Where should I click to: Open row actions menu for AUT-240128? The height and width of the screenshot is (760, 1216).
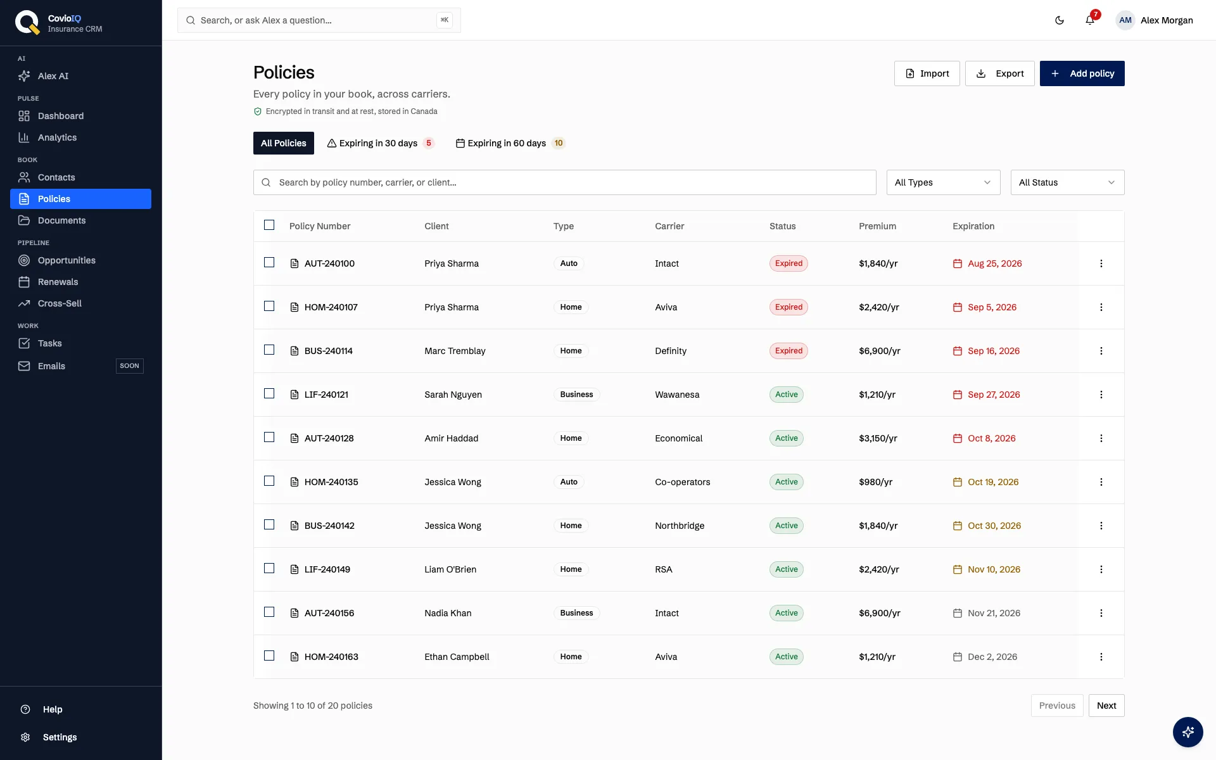[1101, 438]
